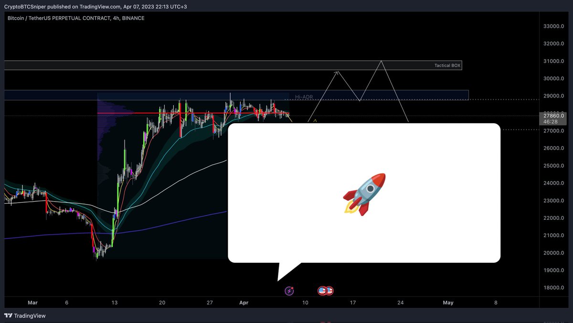
Task: Click the purple lightning event icon
Action: tap(289, 291)
